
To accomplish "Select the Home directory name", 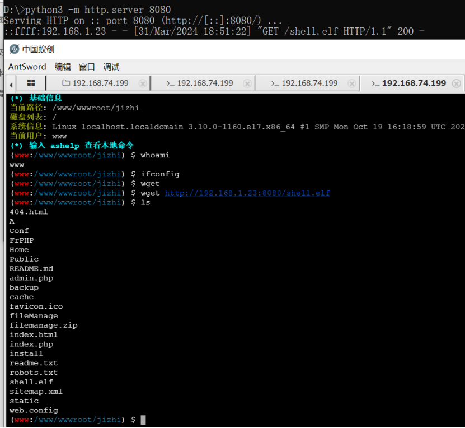I will point(19,250).
